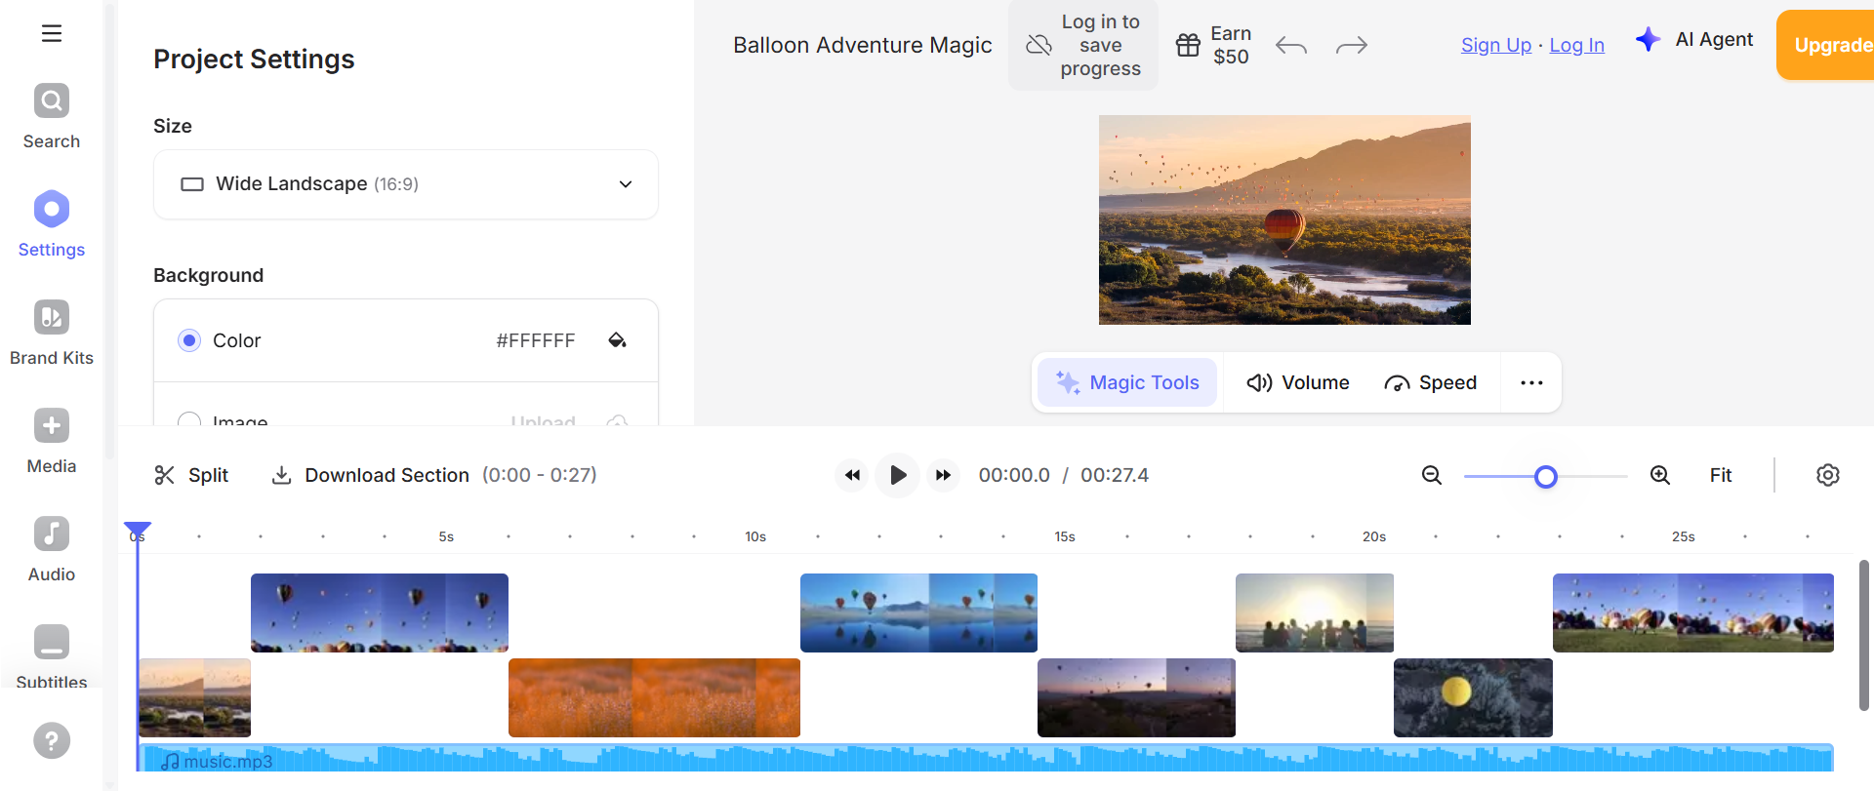Open the hamburger menu
The height and width of the screenshot is (791, 1874).
pyautogui.click(x=52, y=33)
